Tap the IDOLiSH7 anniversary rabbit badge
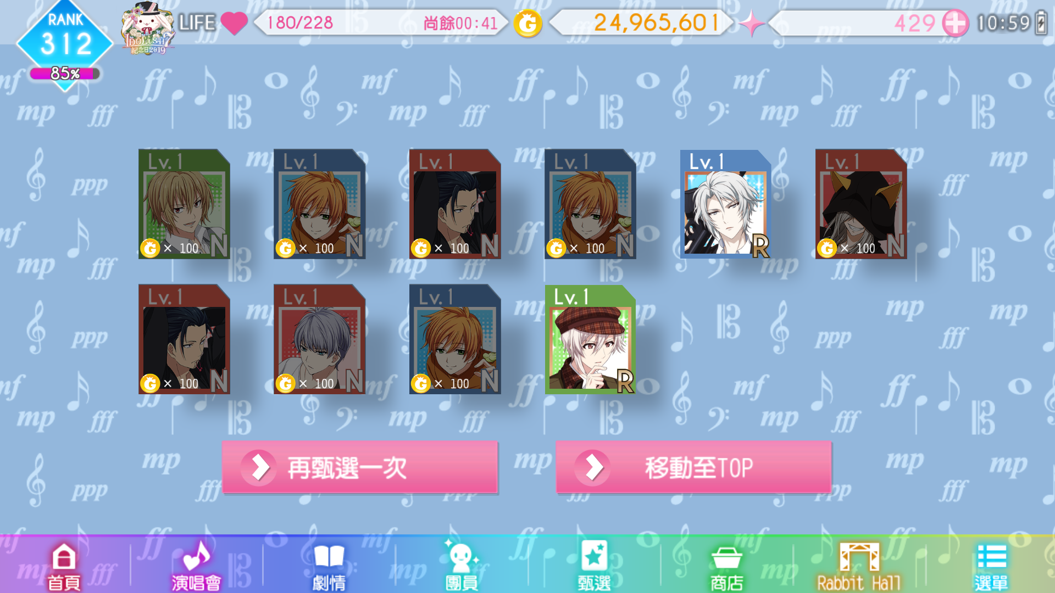1055x593 pixels. (x=147, y=29)
